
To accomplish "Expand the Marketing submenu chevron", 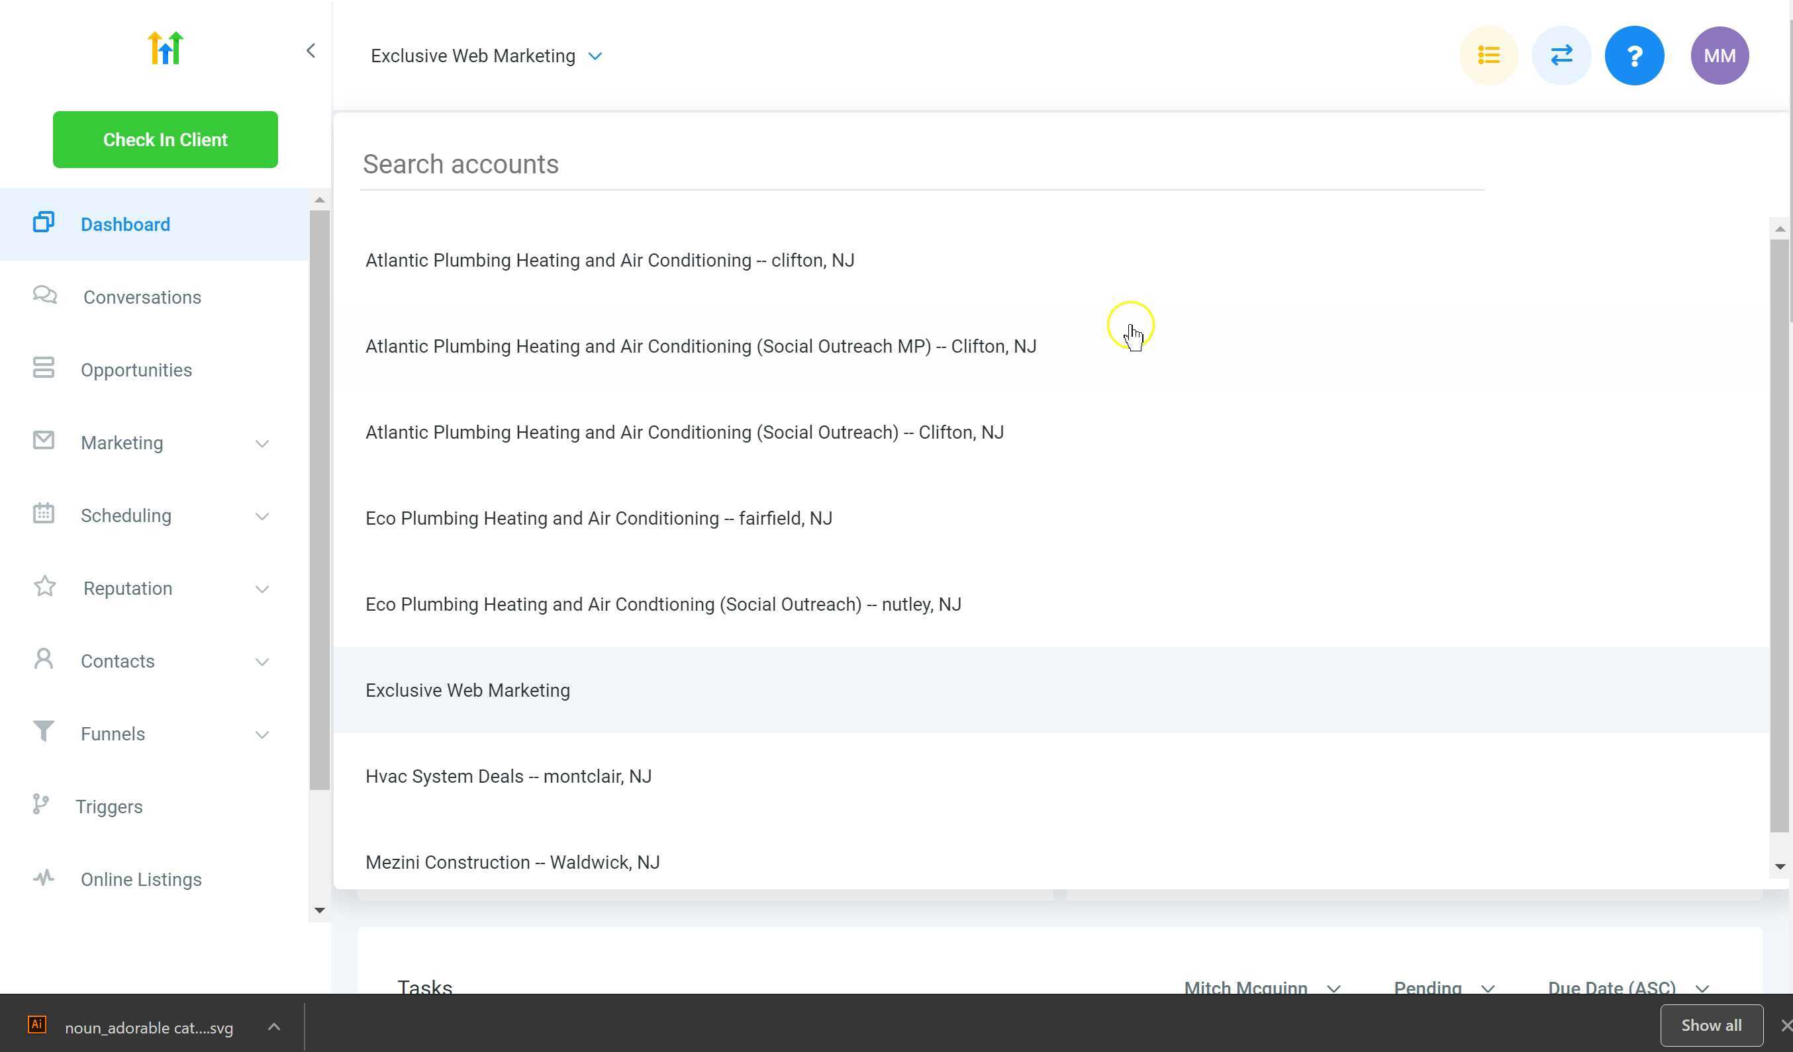I will pyautogui.click(x=262, y=443).
